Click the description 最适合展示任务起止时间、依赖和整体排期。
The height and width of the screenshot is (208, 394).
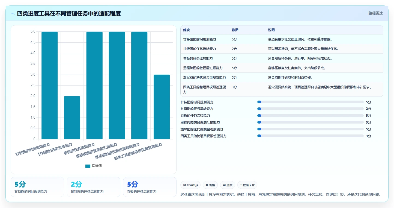click(x=300, y=39)
